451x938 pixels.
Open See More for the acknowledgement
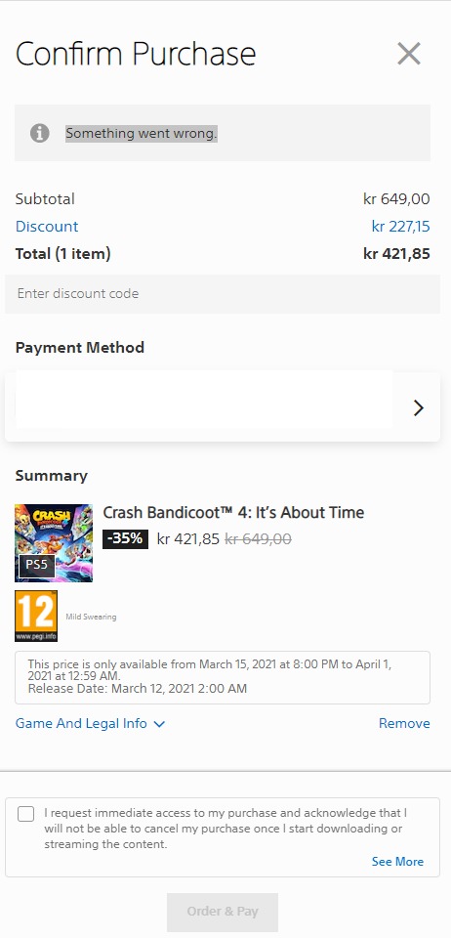coord(398,862)
